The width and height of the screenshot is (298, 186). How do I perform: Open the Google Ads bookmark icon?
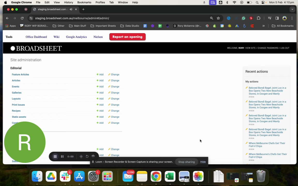pos(237,26)
